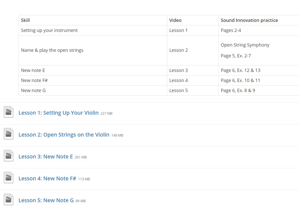Click the New note G skill cell

coord(93,90)
